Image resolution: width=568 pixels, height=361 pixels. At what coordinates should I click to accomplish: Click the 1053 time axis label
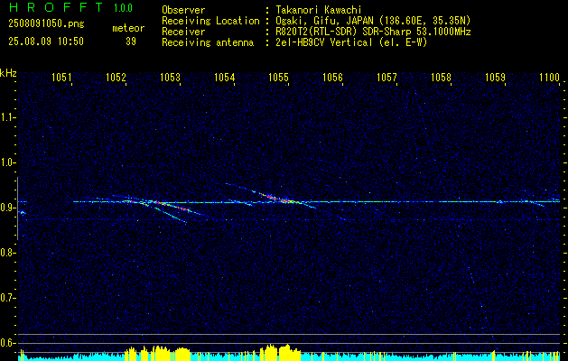[170, 77]
